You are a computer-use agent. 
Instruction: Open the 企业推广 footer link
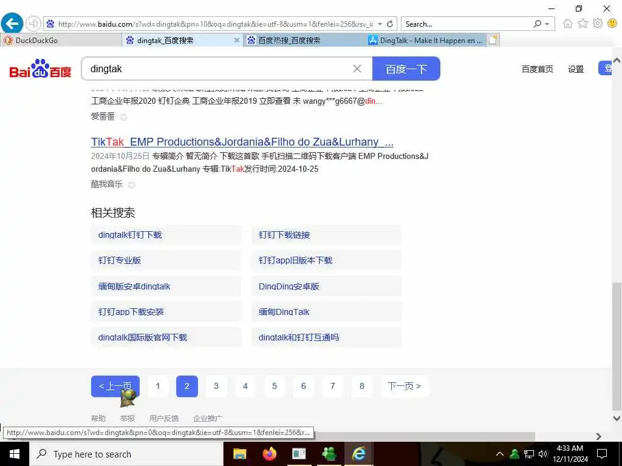208,418
